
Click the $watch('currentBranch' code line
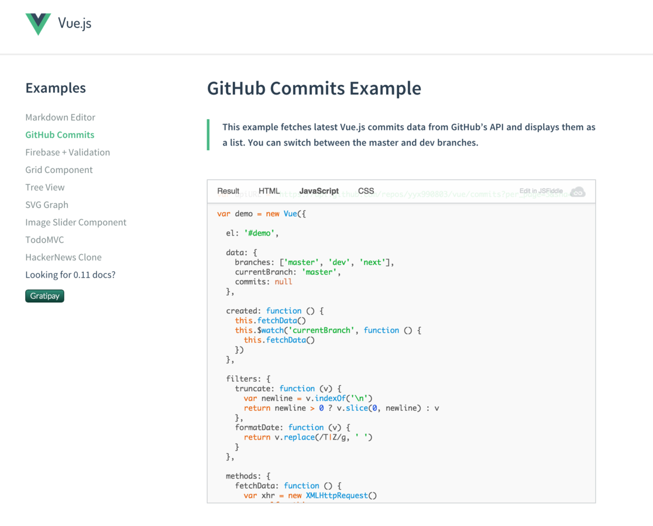[328, 331]
